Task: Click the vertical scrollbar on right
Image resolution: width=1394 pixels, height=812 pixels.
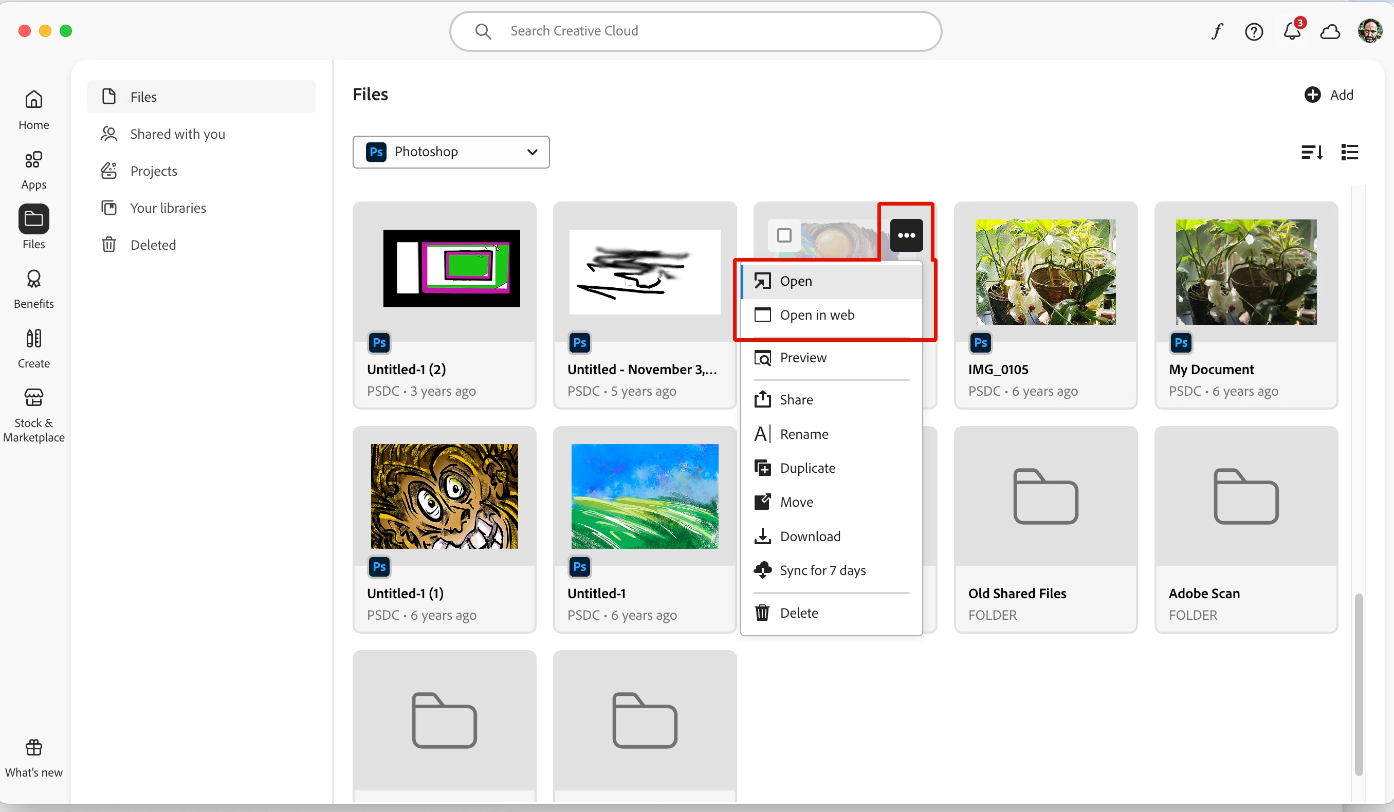Action: pos(1358,684)
